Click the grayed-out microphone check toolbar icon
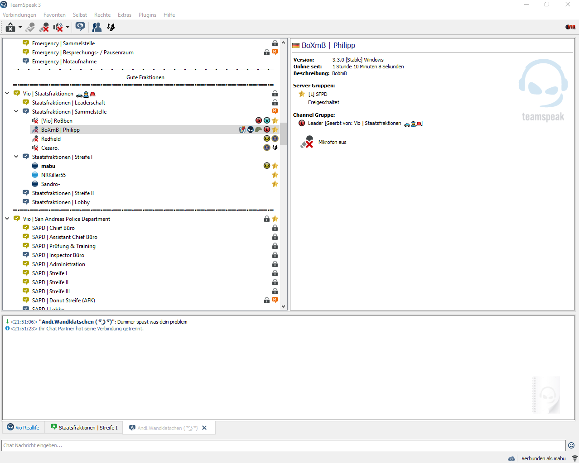Image resolution: width=579 pixels, height=463 pixels. pos(30,28)
